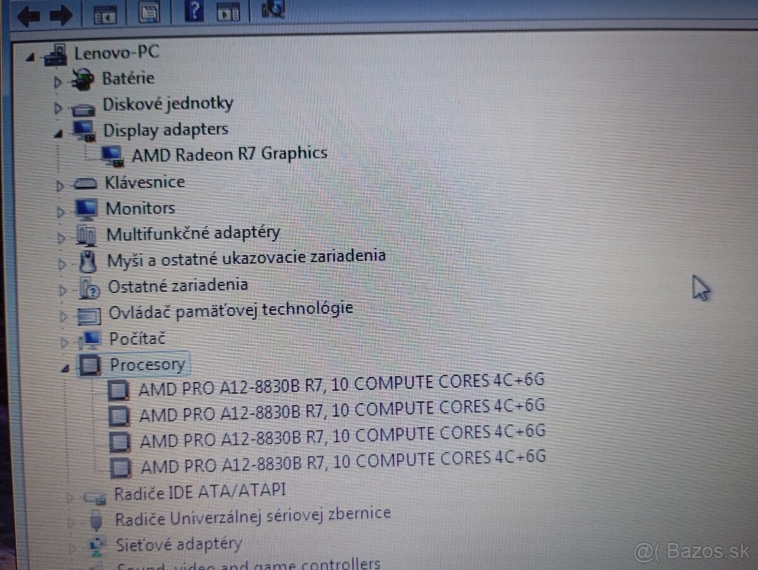
Task: Select the Diskové jednotky label
Action: 168,104
